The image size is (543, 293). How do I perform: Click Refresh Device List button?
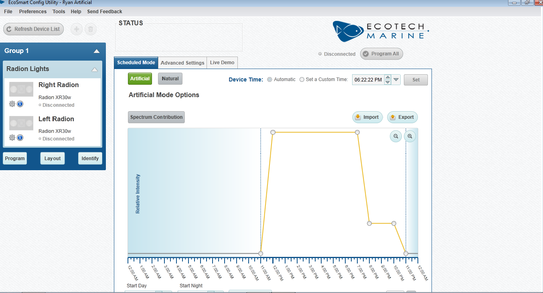(x=33, y=29)
